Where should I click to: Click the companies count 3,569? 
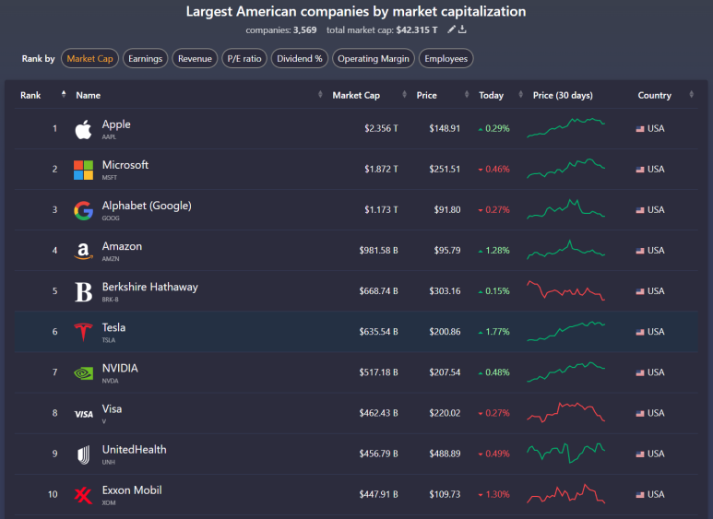click(304, 30)
